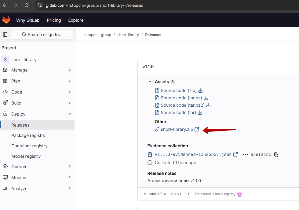Expand the Code section chevron

(x=70, y=92)
